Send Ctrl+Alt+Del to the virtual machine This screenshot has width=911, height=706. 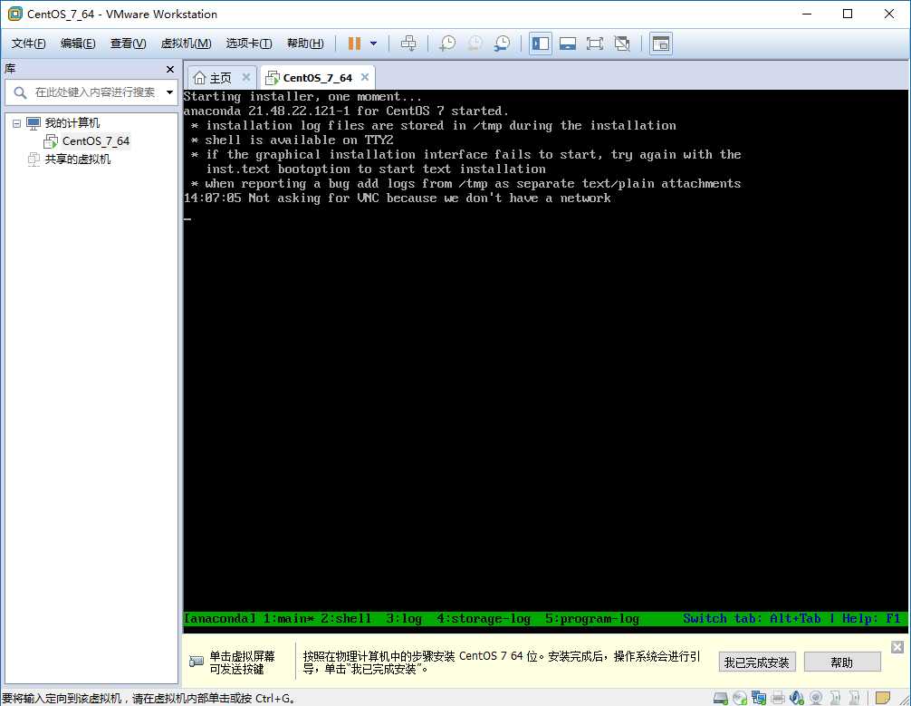[x=409, y=44]
